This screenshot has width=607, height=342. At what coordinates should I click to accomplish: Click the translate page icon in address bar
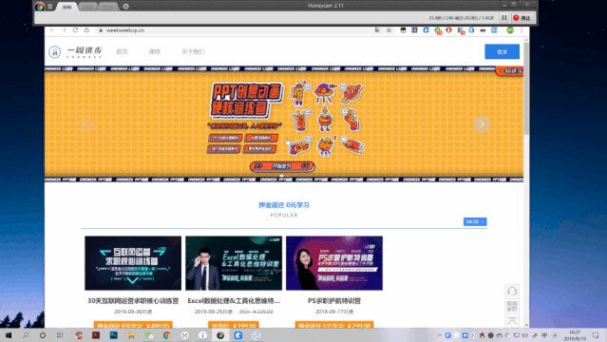tap(377, 30)
